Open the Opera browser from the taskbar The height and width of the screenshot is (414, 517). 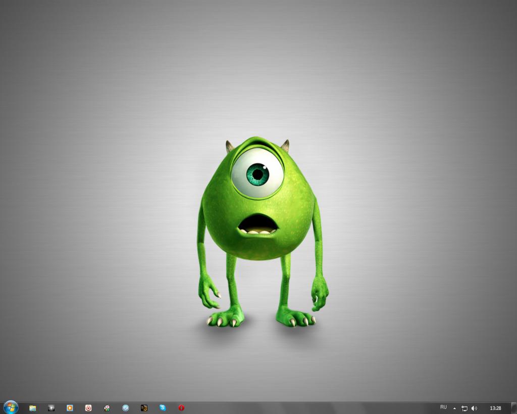coord(181,408)
